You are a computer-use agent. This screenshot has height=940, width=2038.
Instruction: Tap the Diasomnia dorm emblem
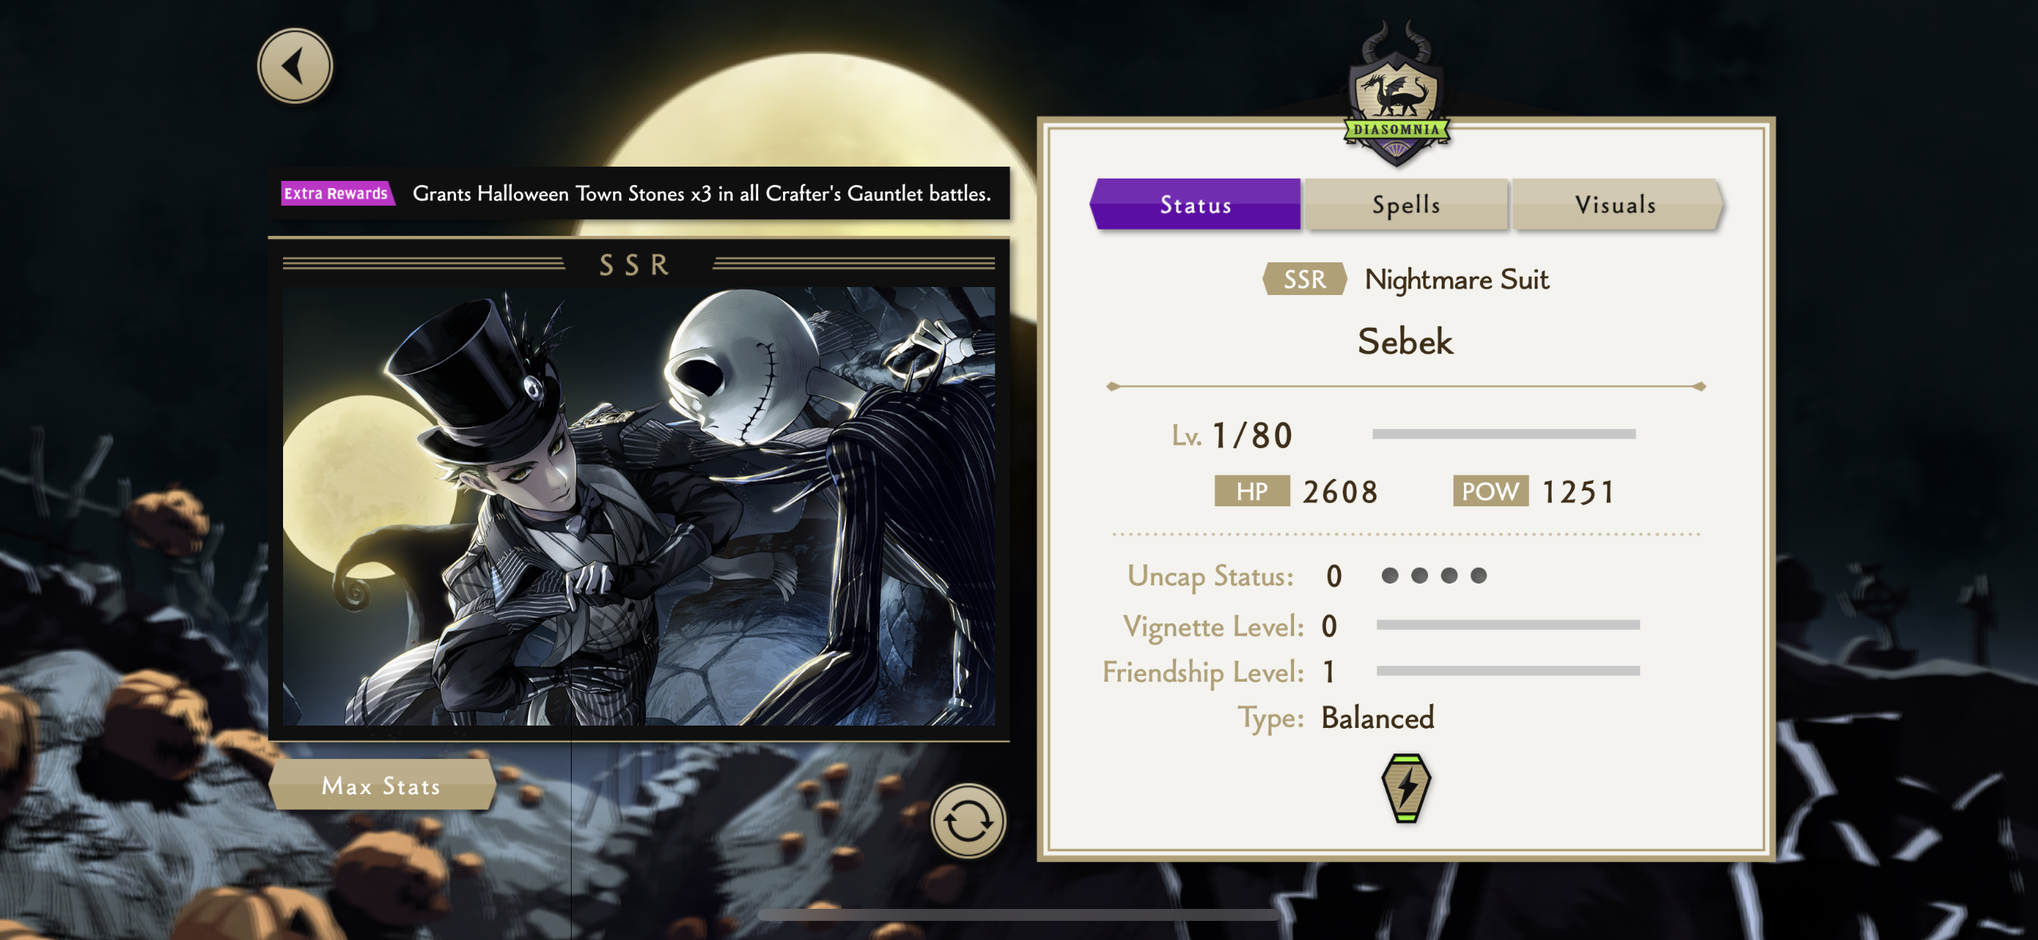click(1396, 96)
